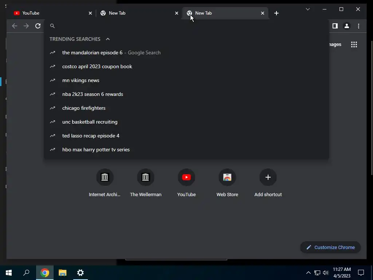
Task: Open the Windows Start menu
Action: [x=9, y=273]
